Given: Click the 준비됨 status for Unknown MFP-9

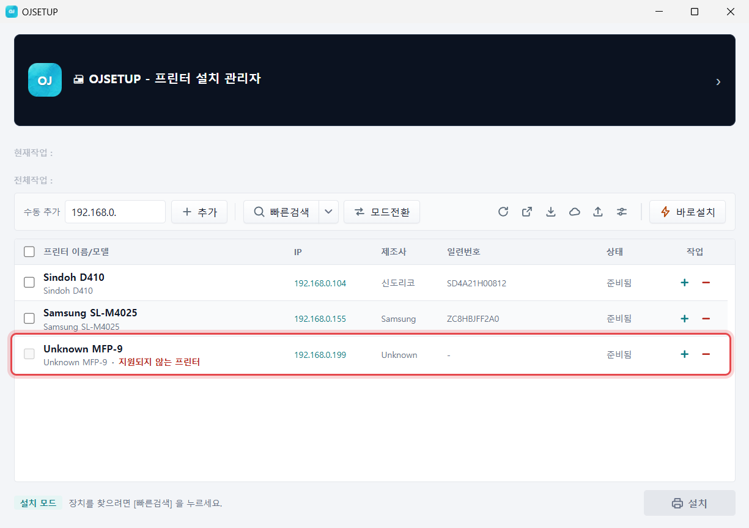Looking at the screenshot, I should (619, 355).
